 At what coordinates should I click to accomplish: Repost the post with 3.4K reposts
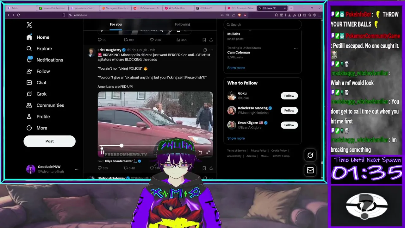(129, 168)
